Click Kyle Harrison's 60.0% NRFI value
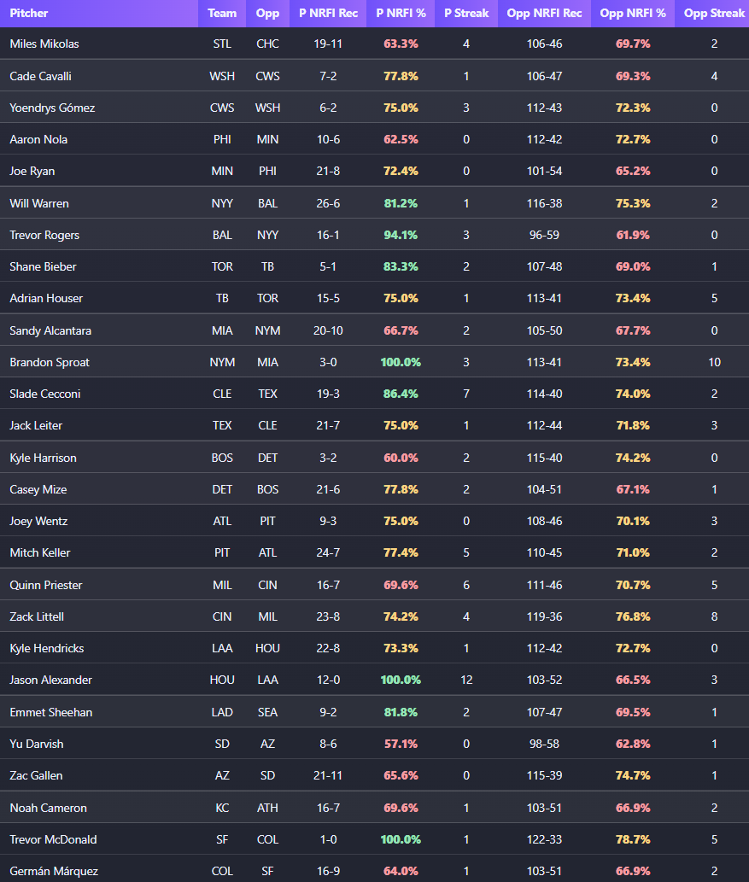 [x=401, y=458]
